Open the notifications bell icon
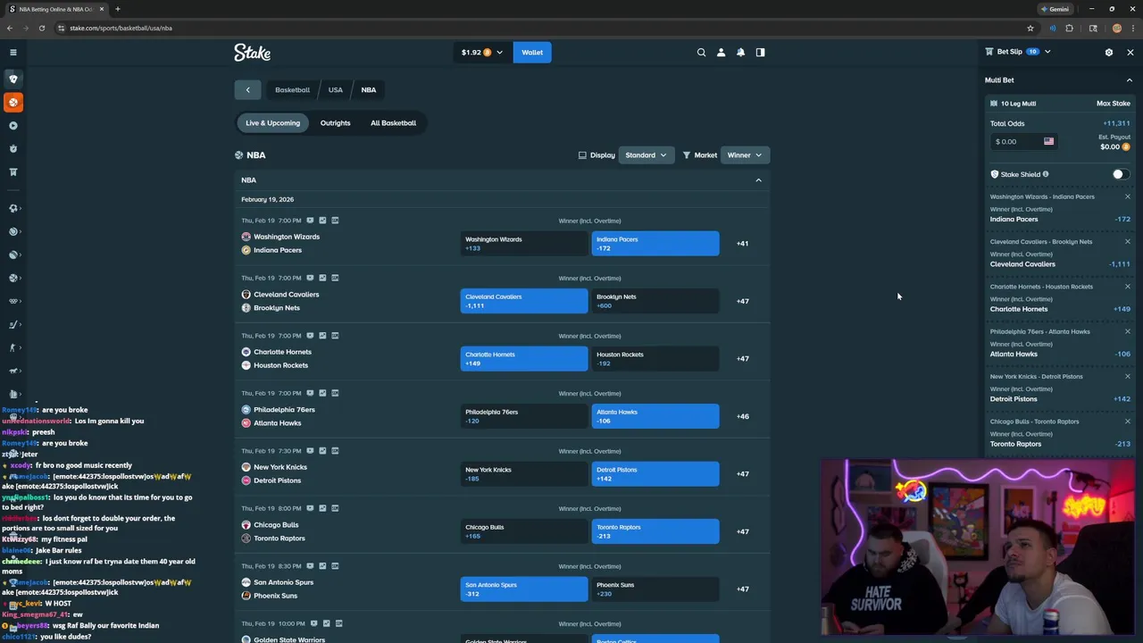This screenshot has height=643, width=1143. click(x=740, y=53)
